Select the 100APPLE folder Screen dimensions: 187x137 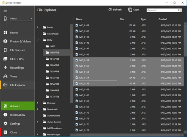point(57,53)
